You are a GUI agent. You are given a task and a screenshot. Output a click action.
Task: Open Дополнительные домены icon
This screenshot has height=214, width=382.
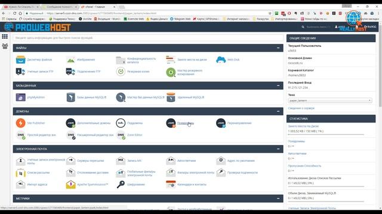click(x=70, y=123)
